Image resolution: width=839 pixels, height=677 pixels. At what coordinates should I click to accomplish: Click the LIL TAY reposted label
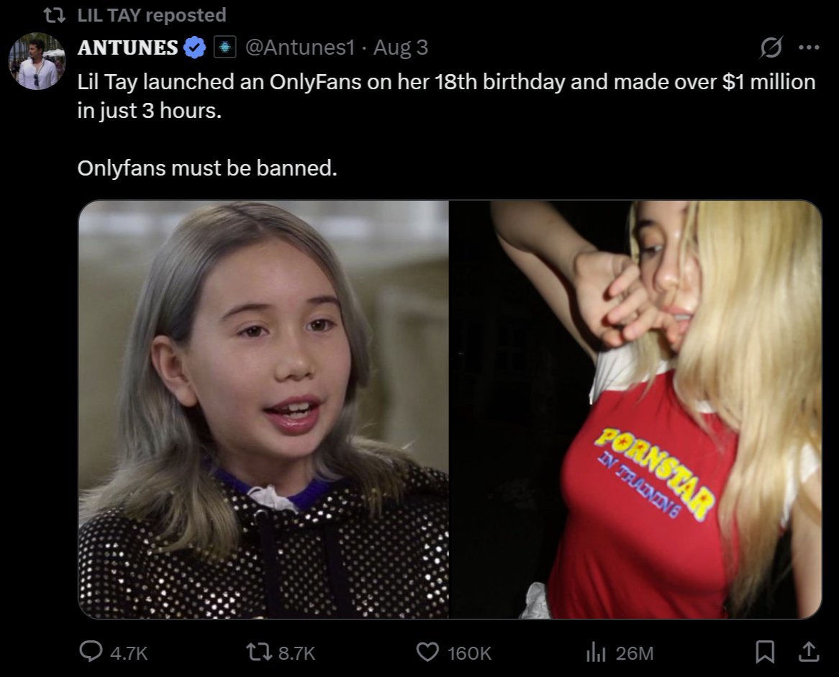coord(151,15)
